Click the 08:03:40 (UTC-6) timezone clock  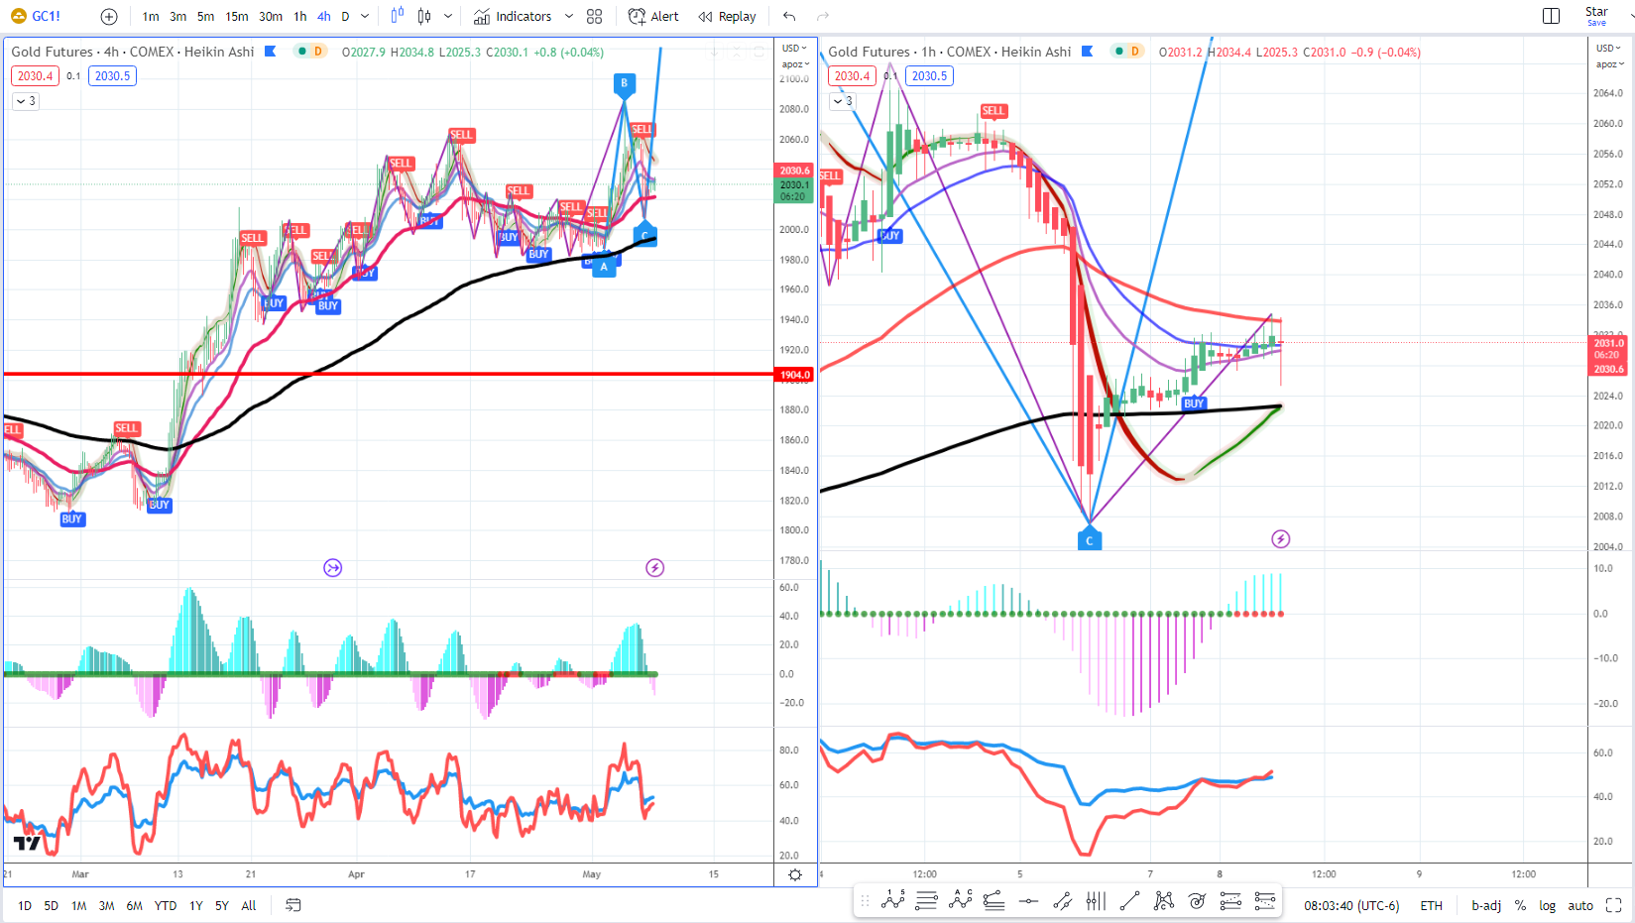(x=1351, y=905)
